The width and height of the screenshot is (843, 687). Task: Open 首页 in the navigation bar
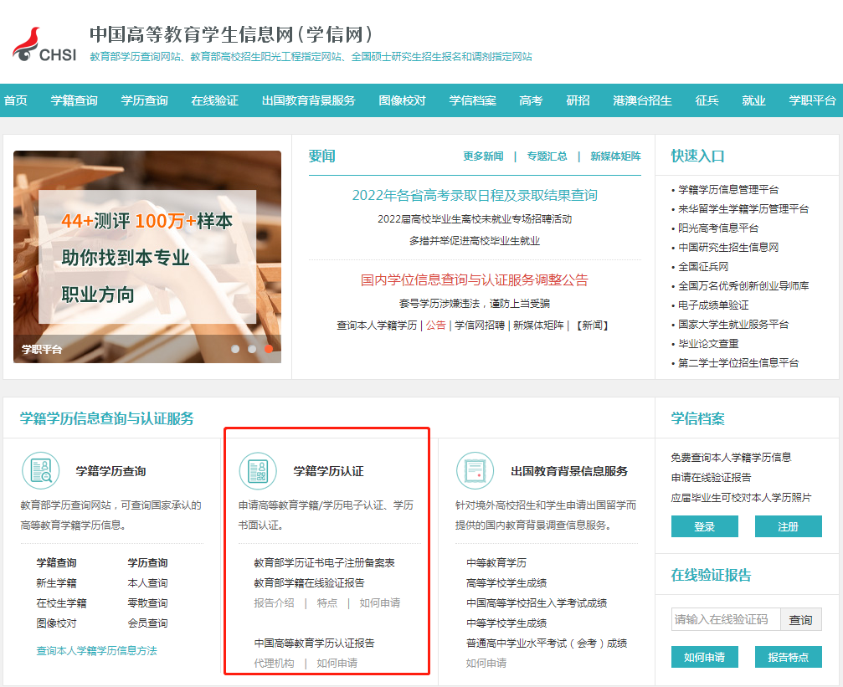(x=16, y=100)
